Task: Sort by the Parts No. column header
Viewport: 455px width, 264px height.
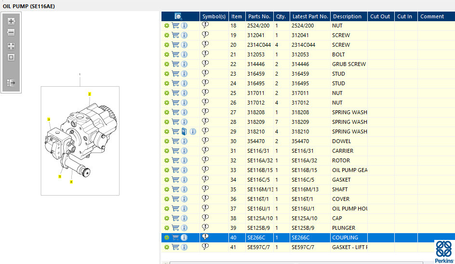Action: point(259,16)
